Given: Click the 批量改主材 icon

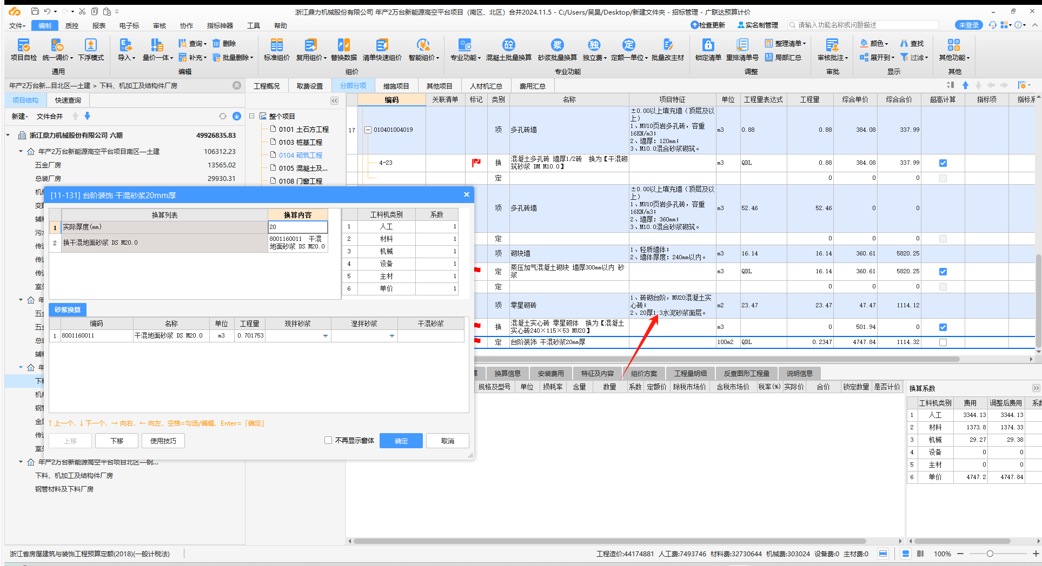Looking at the screenshot, I should click(668, 49).
